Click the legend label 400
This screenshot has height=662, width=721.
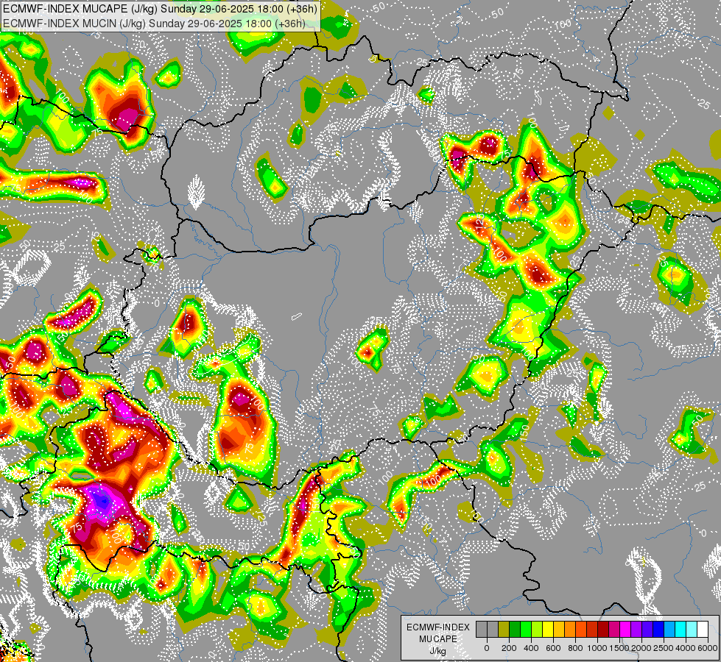[x=531, y=648]
